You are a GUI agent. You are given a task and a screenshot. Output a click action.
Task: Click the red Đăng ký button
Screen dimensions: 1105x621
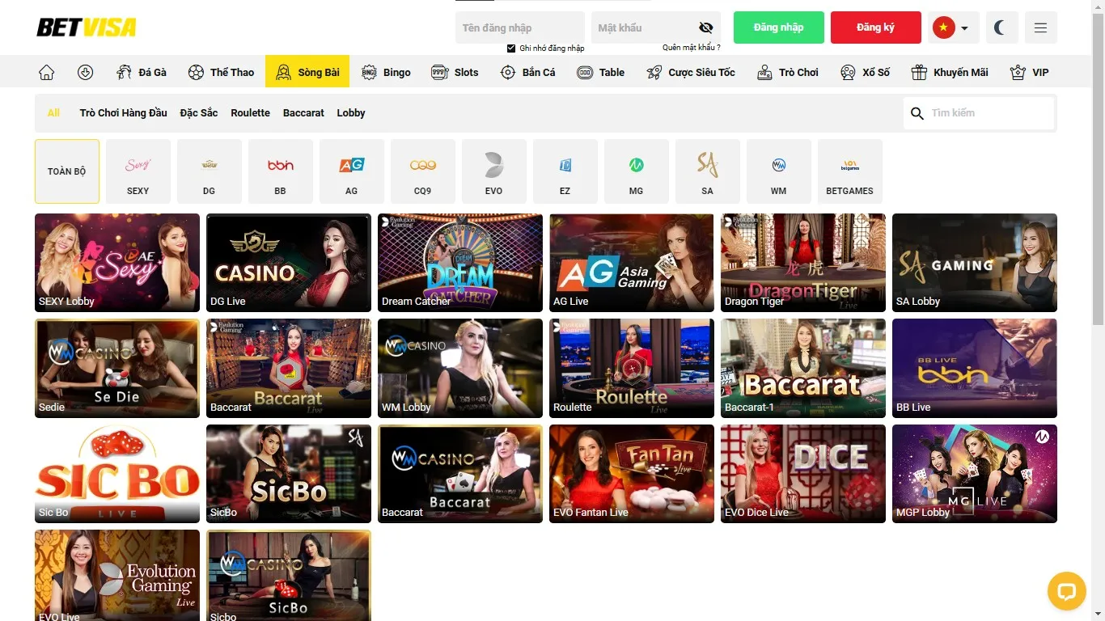[x=876, y=27]
